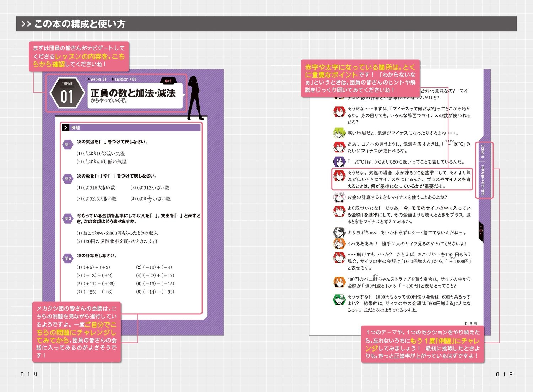The width and height of the screenshot is (533, 392).
Task: Click the pink 中1 tag above the lesson title
Action: tap(168, 81)
